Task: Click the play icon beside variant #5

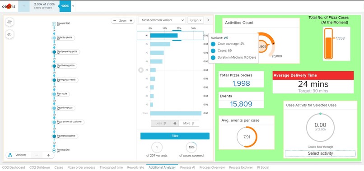Action: click(x=141, y=70)
